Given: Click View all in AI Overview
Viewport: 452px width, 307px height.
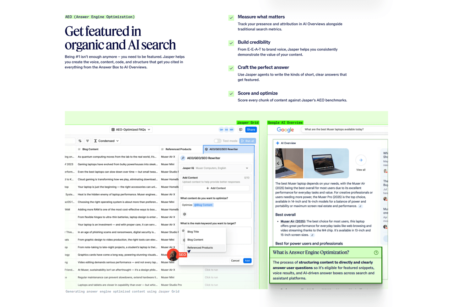Looking at the screenshot, I should (x=361, y=170).
